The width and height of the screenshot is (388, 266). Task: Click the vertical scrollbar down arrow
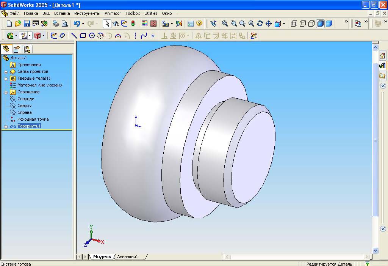(375, 250)
